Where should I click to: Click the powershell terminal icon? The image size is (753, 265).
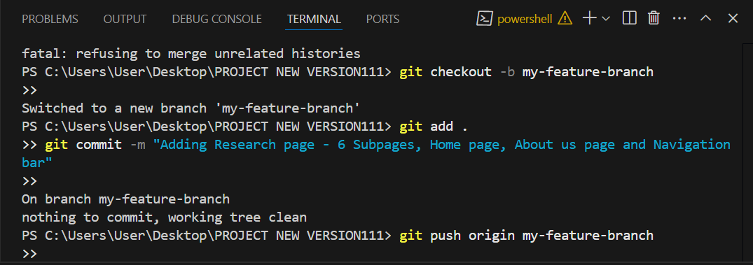[485, 19]
